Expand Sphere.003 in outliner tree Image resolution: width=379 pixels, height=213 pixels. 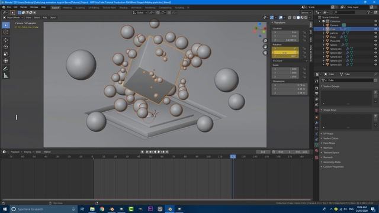pyautogui.click(x=323, y=57)
